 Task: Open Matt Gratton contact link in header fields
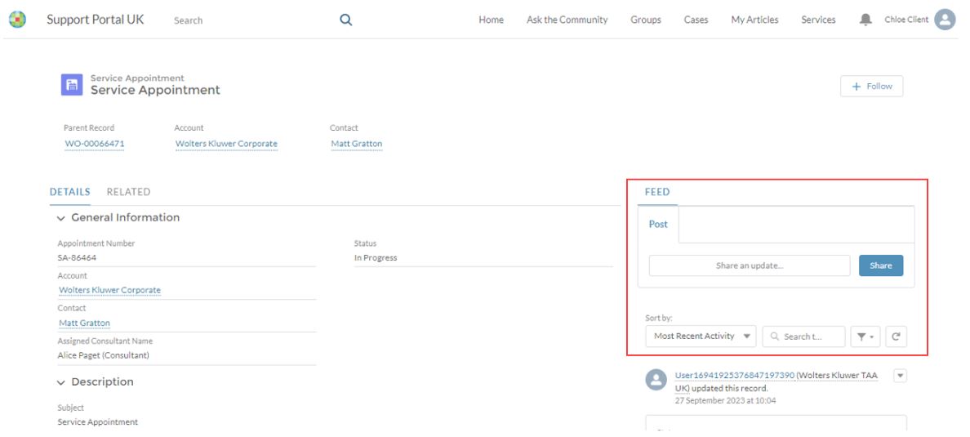356,145
